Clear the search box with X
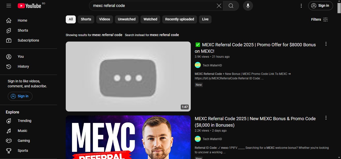The height and width of the screenshot is (159, 341). (x=219, y=6)
